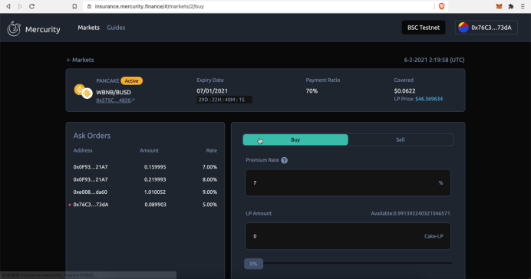Click the WBNB/BUSD token pair icon
This screenshot has width=531, height=279.
[x=84, y=91]
